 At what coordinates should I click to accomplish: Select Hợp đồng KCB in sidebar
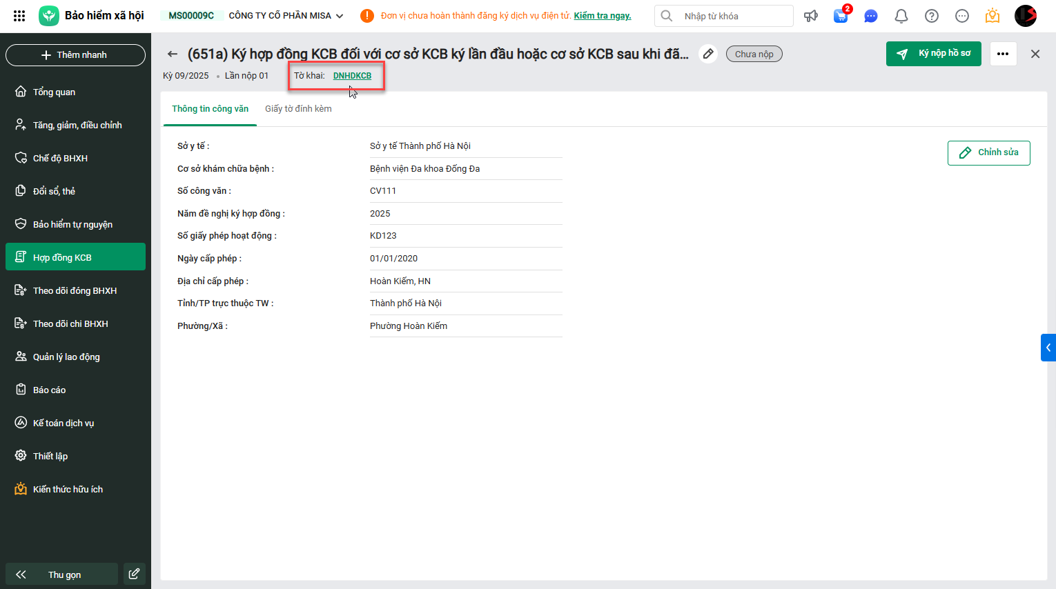click(75, 257)
